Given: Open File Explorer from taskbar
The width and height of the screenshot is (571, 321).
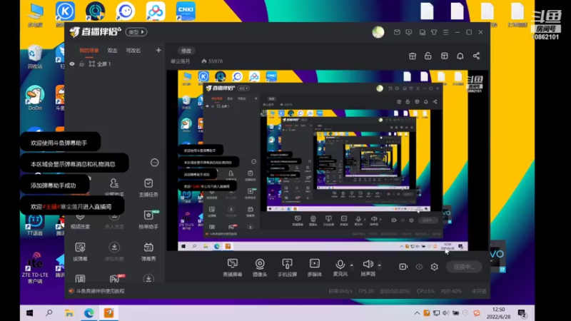Looking at the screenshot, I should [69, 313].
